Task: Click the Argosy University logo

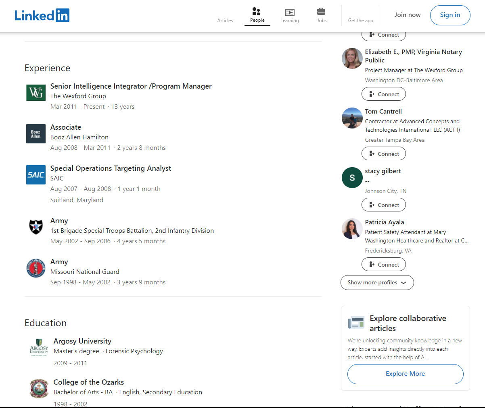Action: pos(39,348)
